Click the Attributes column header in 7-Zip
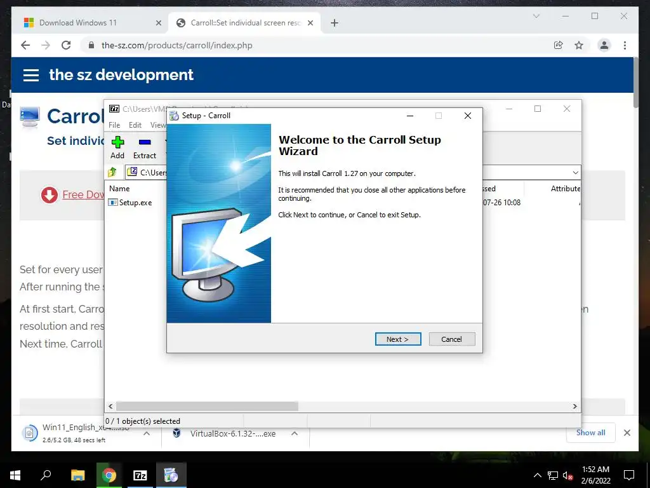The width and height of the screenshot is (650, 488). pyautogui.click(x=566, y=188)
